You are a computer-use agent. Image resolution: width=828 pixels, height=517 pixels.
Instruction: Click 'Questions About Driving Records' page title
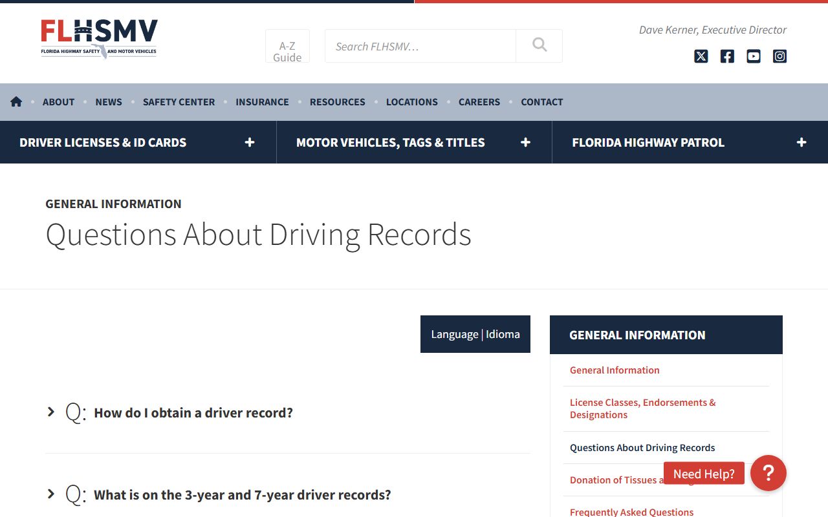[x=259, y=235]
